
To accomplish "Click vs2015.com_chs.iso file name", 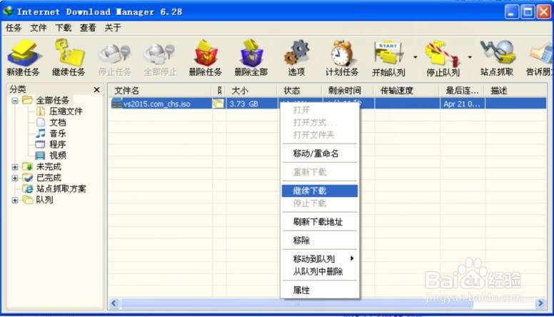I will click(157, 104).
